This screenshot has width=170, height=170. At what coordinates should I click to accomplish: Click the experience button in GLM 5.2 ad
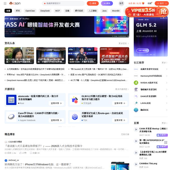[143, 50]
